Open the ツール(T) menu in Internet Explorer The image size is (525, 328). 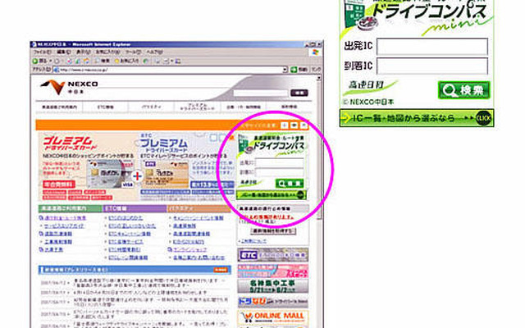click(134, 52)
